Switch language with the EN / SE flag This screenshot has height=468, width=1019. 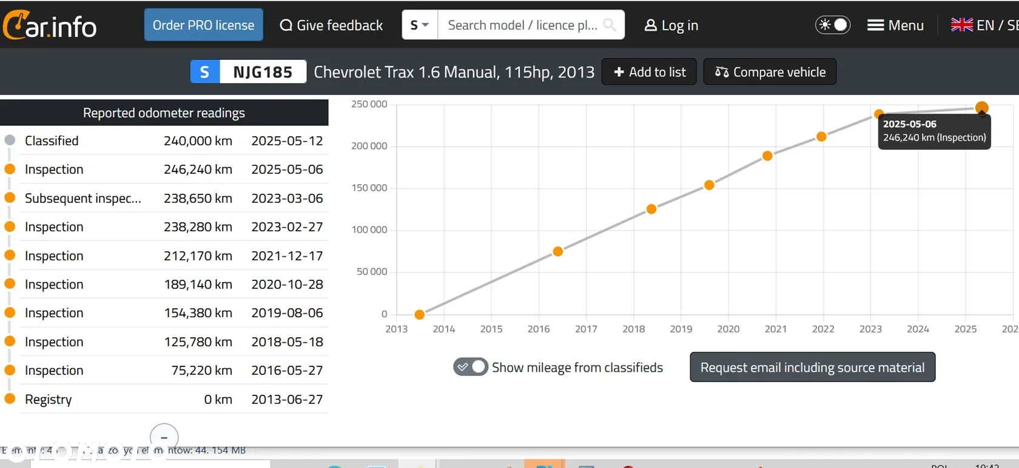tap(984, 25)
